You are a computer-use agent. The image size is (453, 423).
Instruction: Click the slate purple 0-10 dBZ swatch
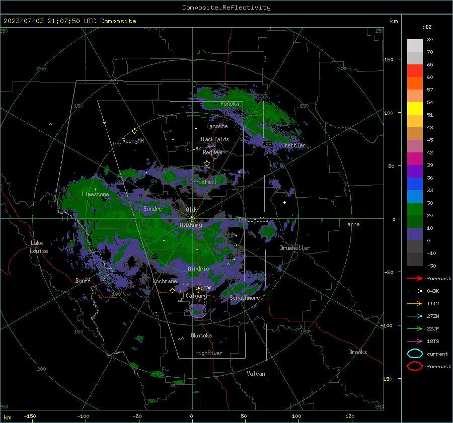tap(415, 234)
